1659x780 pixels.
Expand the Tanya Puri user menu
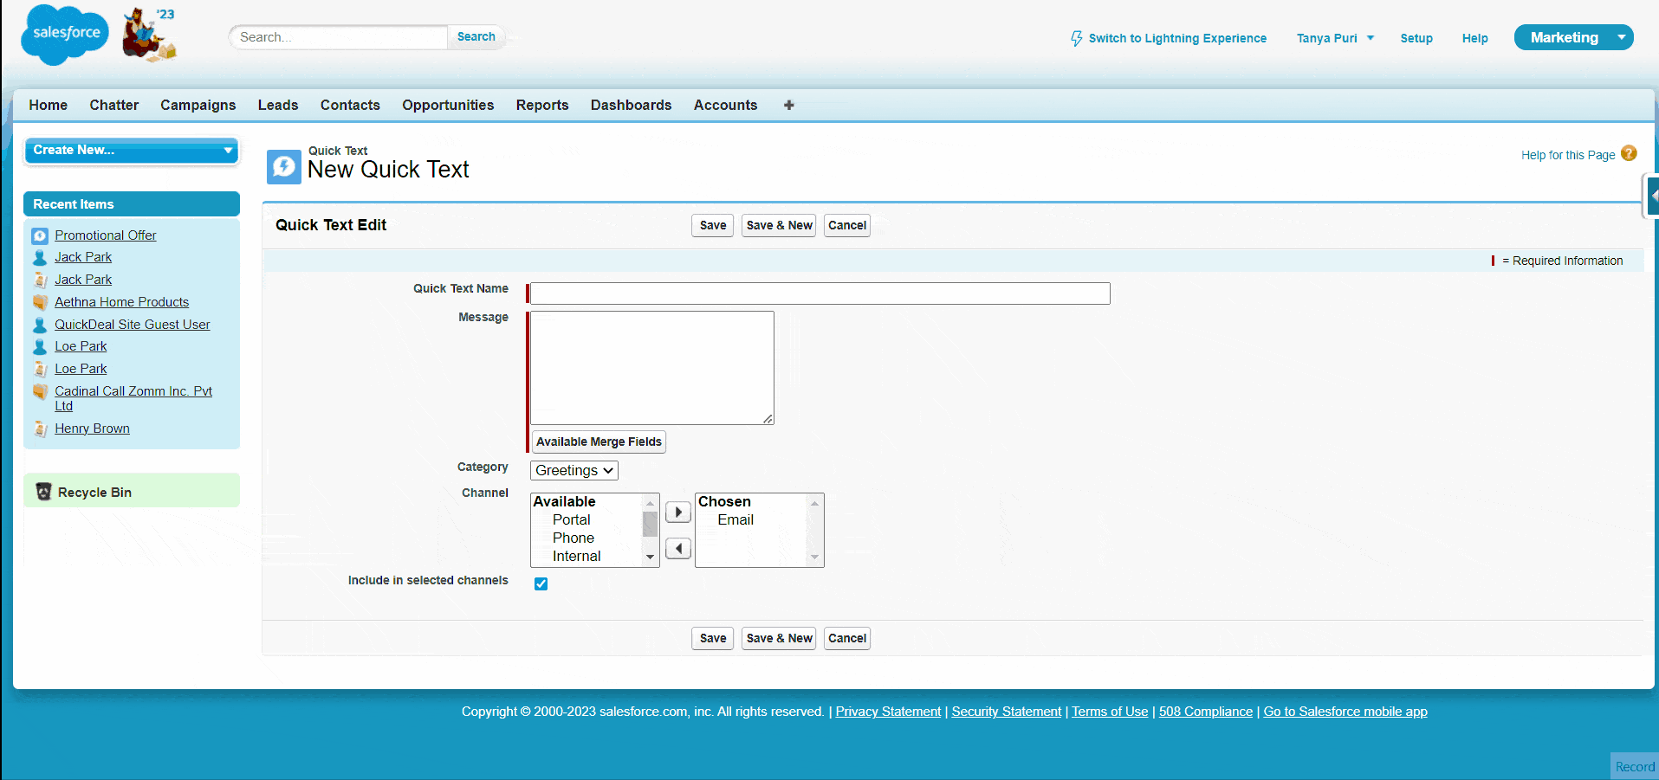pyautogui.click(x=1334, y=38)
